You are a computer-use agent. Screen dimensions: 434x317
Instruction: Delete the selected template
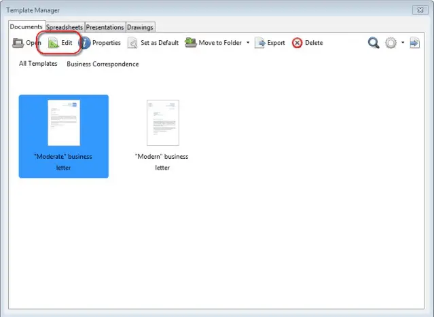point(307,43)
